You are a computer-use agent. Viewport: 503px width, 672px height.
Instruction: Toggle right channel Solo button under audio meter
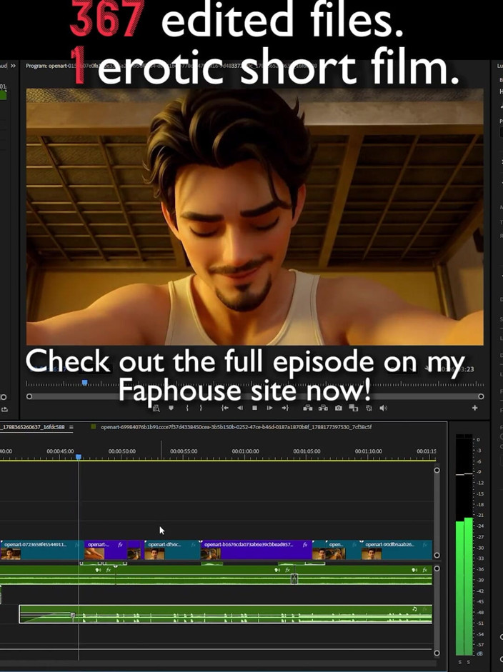pyautogui.click(x=468, y=662)
